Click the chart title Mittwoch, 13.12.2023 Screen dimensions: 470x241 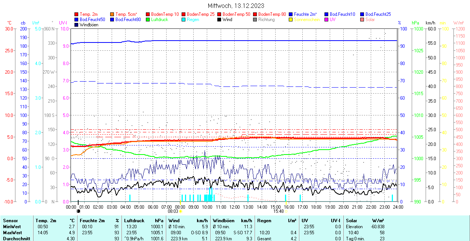click(236, 6)
